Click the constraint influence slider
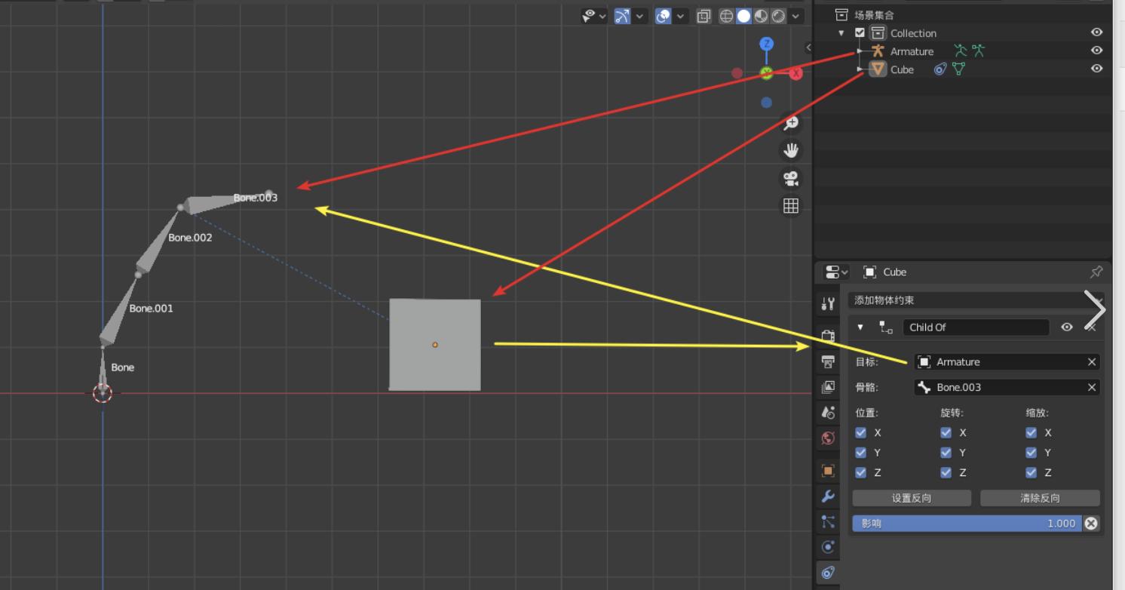This screenshot has width=1125, height=590. click(x=965, y=524)
